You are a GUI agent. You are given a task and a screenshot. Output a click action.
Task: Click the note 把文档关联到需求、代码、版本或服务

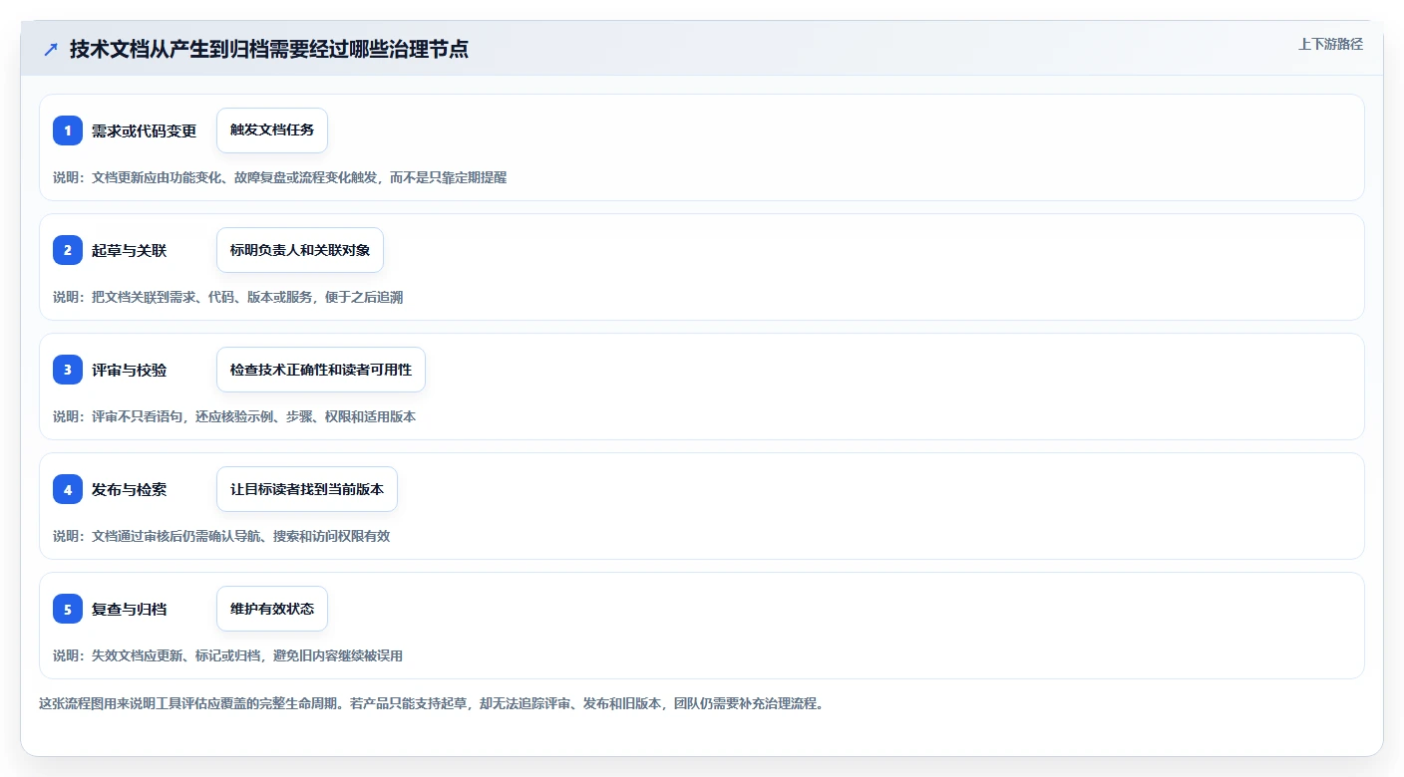click(x=228, y=297)
